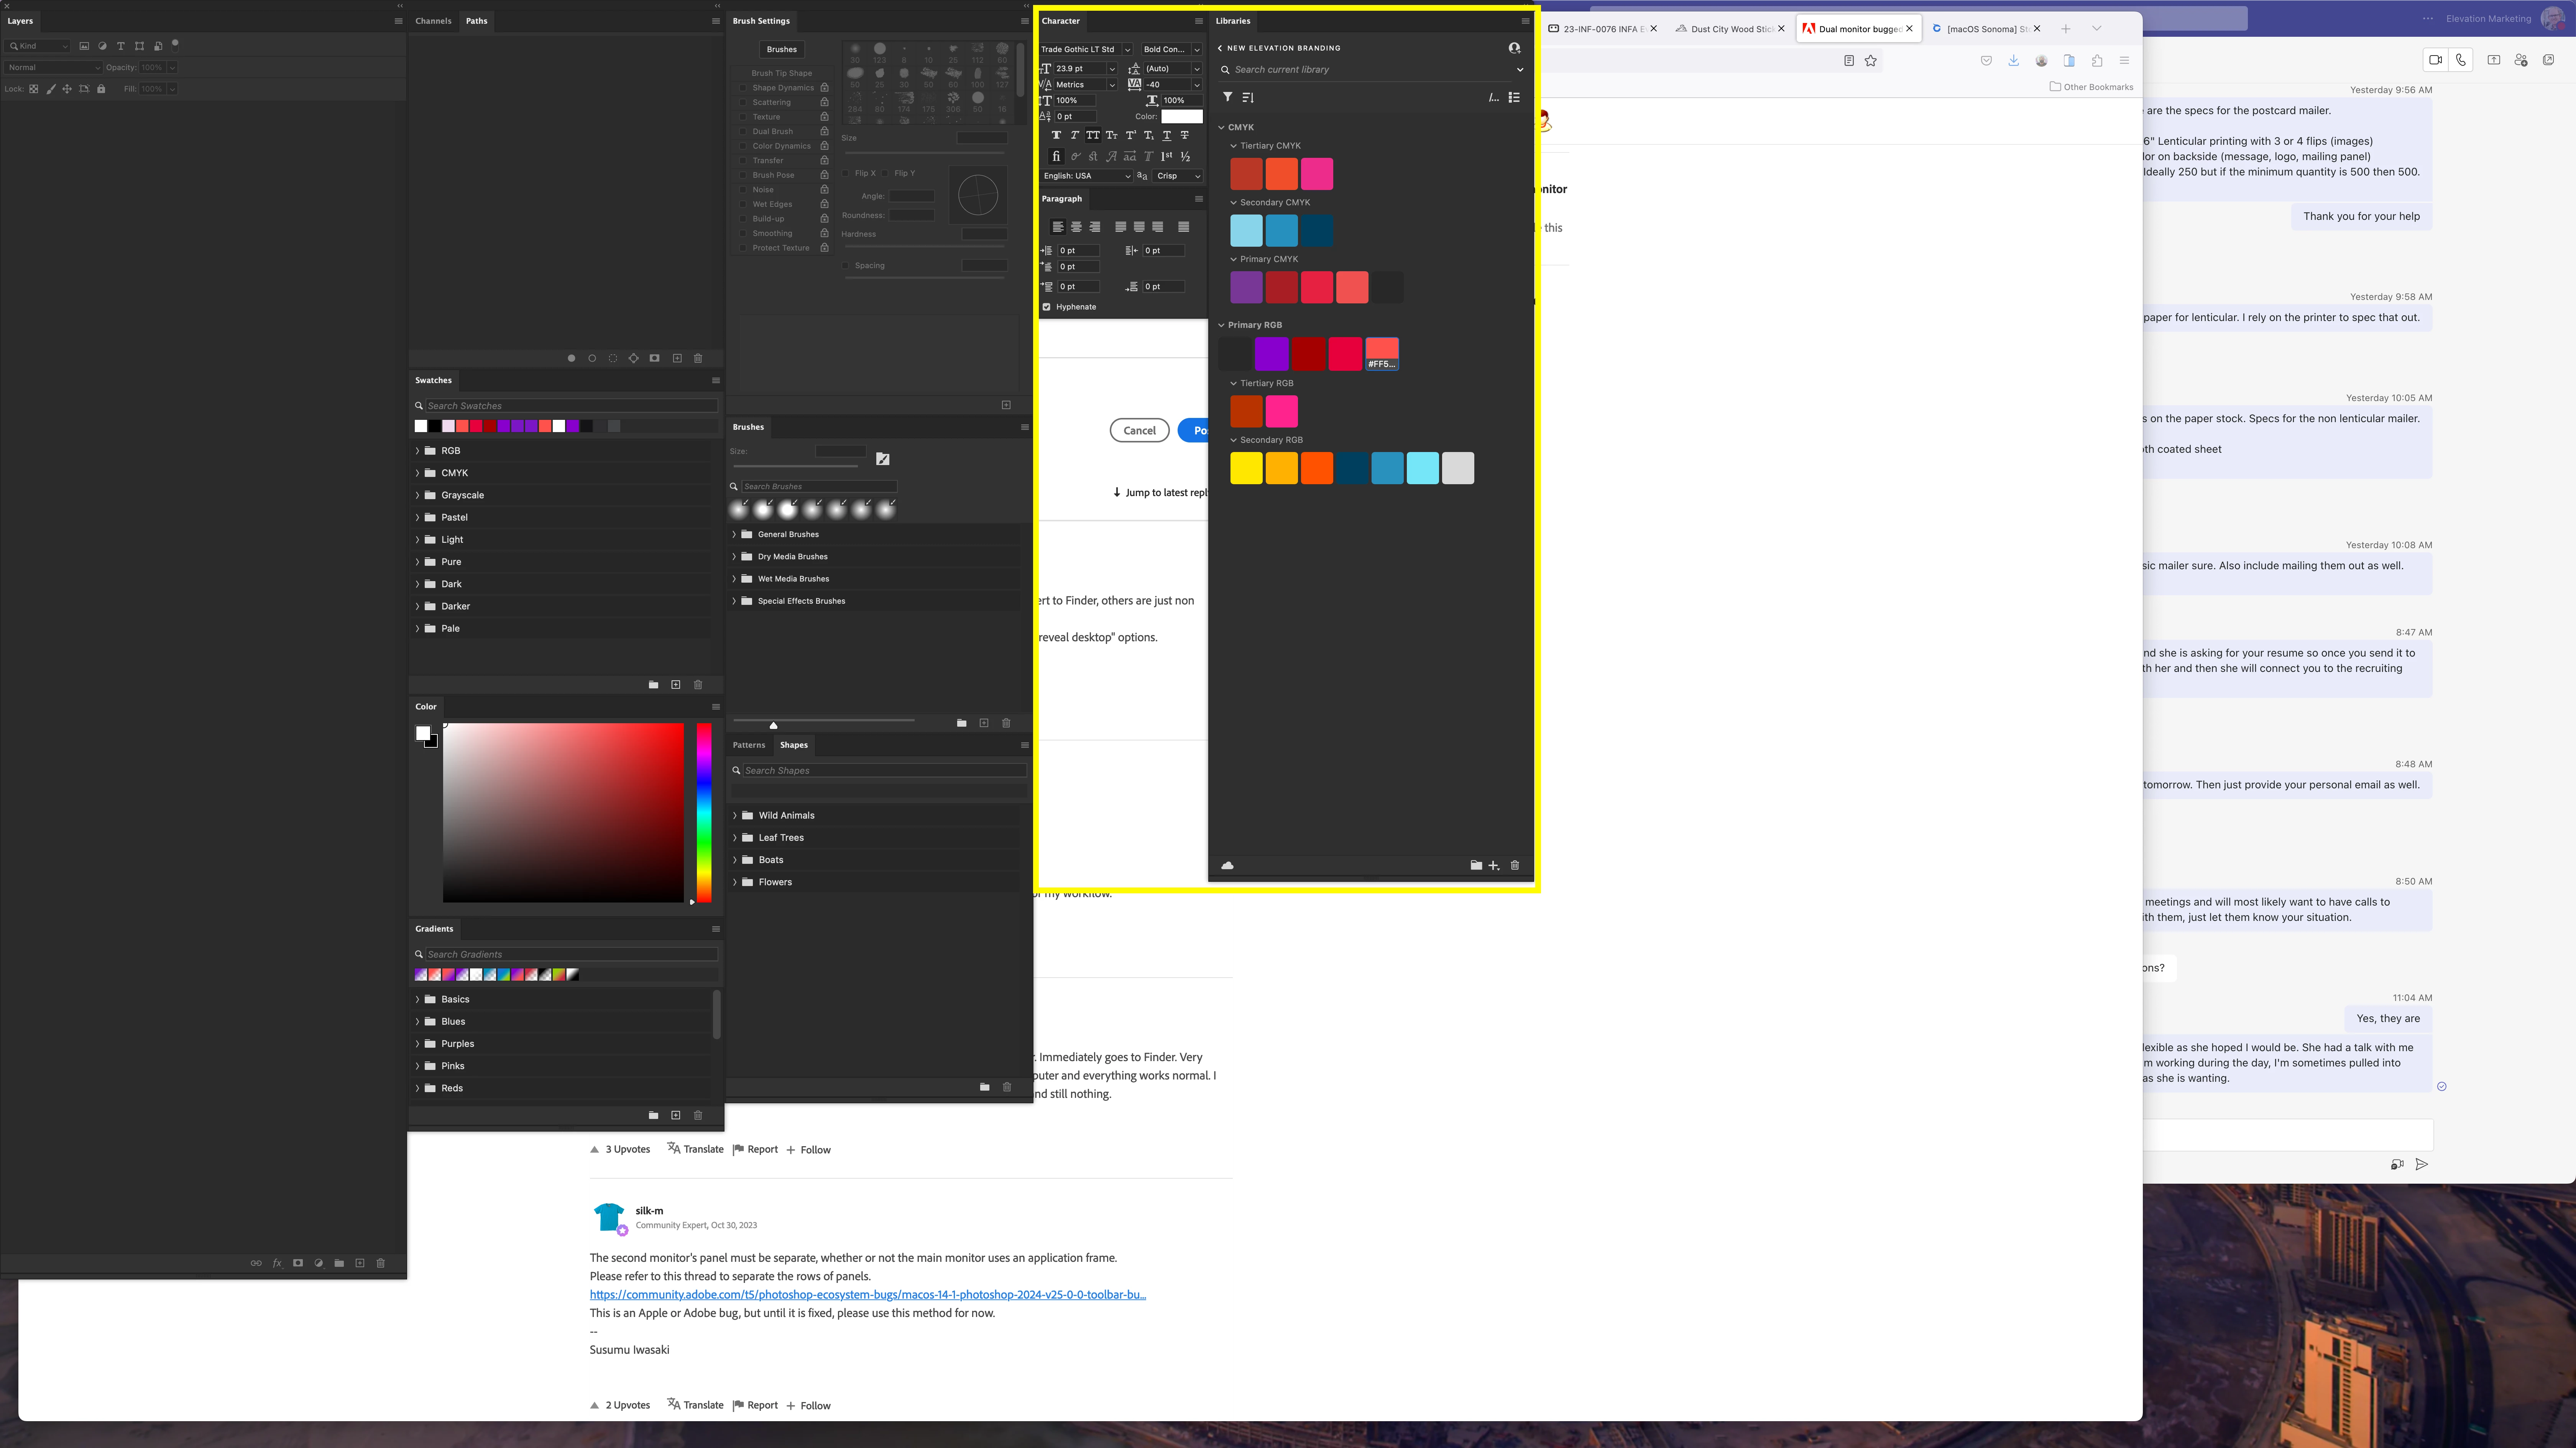Screen dimensions: 2576x1448
Task: Uncheck the Hyphenate checkbox
Action: point(1047,307)
